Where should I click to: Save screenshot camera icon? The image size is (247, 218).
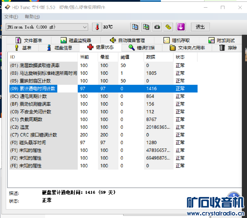(157, 27)
